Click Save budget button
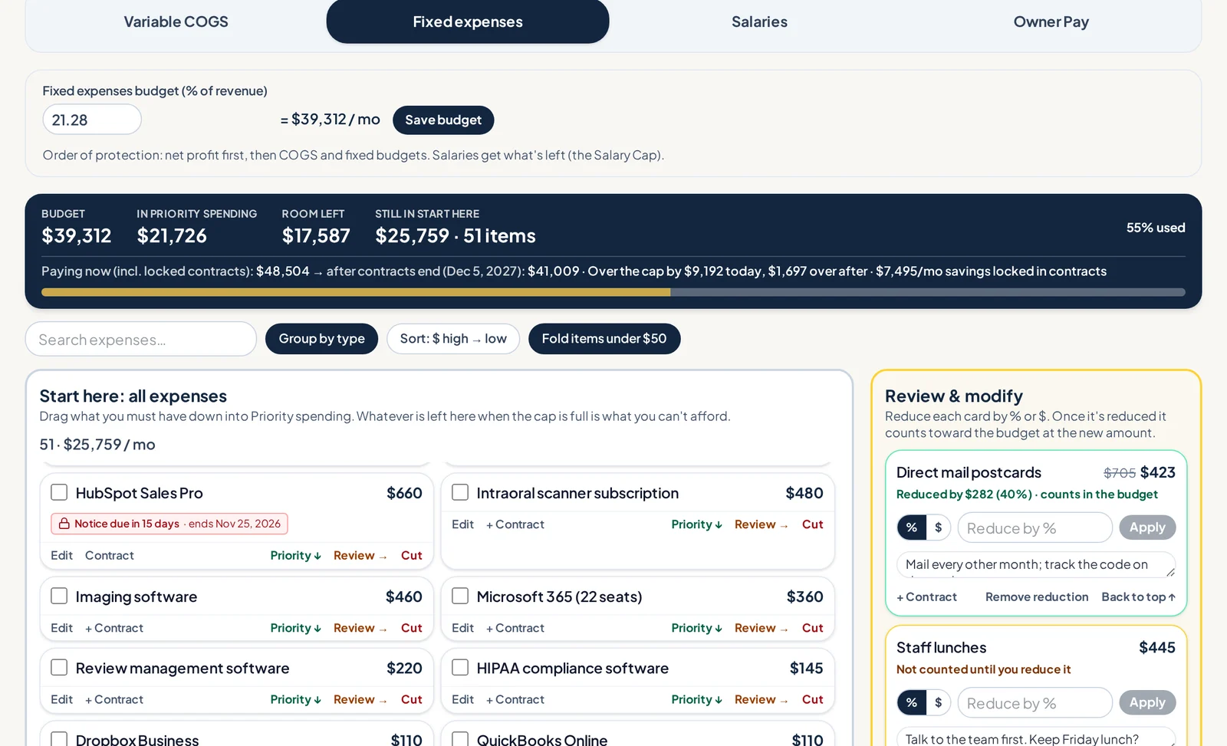The width and height of the screenshot is (1227, 746). click(x=443, y=120)
